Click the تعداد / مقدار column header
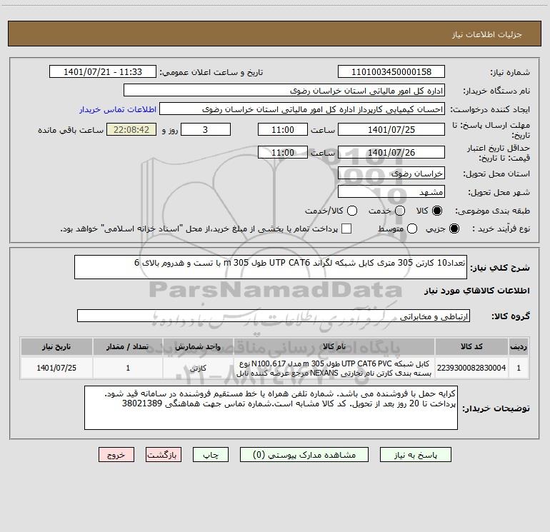 click(128, 347)
